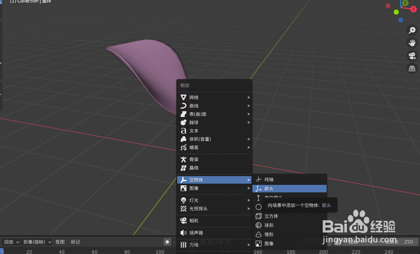420x254 pixels.
Task: Select the Zoom magnifier icon in viewport sidebar
Action: pos(412,30)
